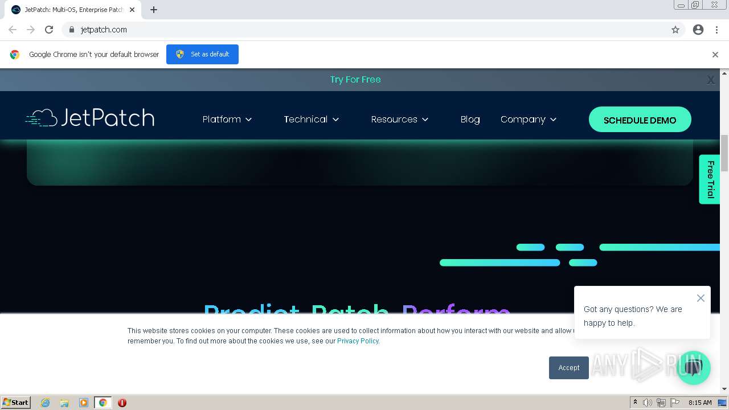729x410 pixels.
Task: Open the chat widget bubble
Action: tap(693, 367)
